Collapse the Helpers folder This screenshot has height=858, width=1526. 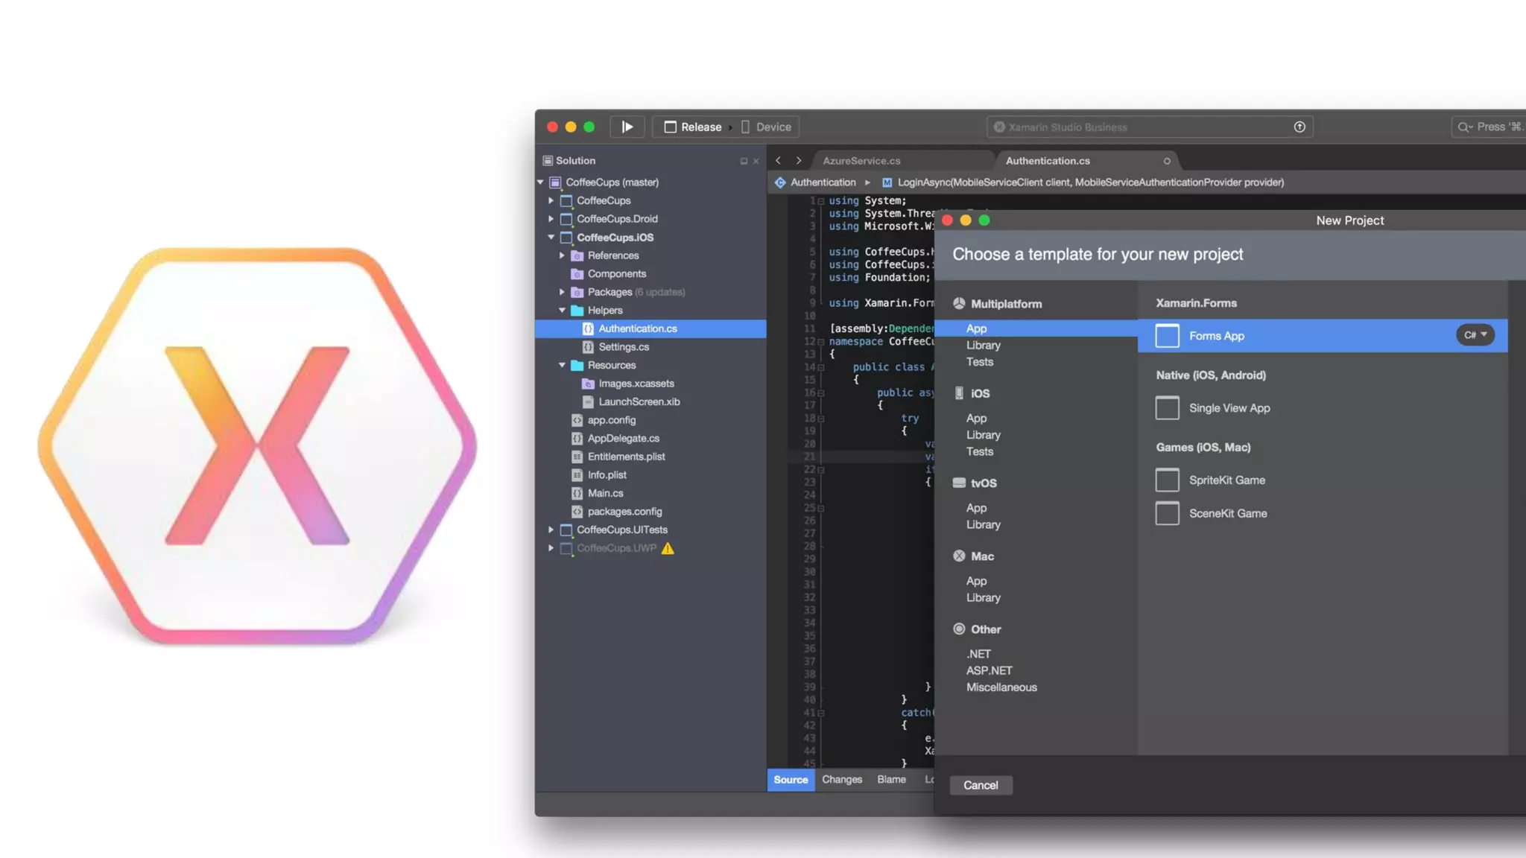coord(562,311)
